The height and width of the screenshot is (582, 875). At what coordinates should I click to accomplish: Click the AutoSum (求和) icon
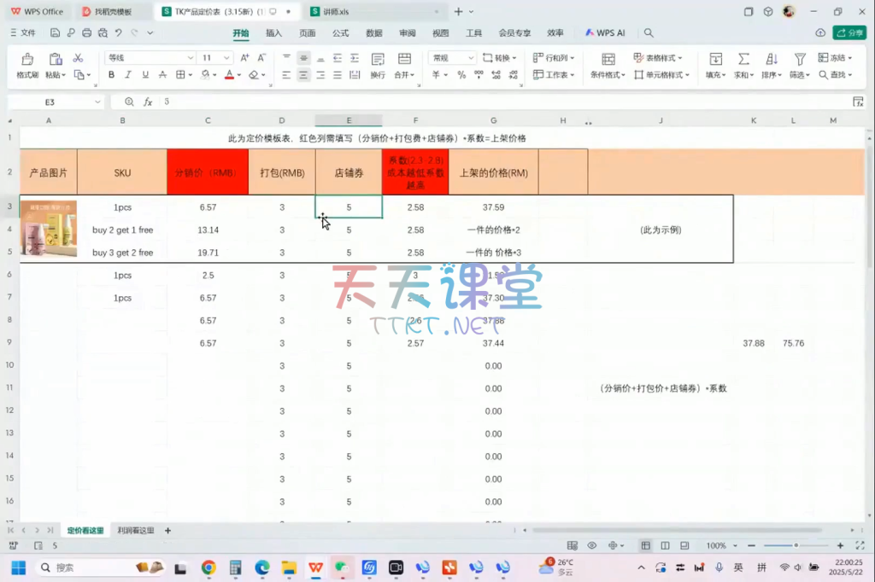click(x=743, y=59)
